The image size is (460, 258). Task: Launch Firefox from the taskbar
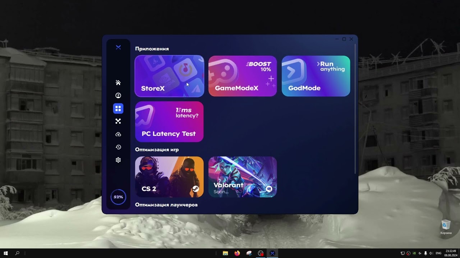(x=237, y=253)
